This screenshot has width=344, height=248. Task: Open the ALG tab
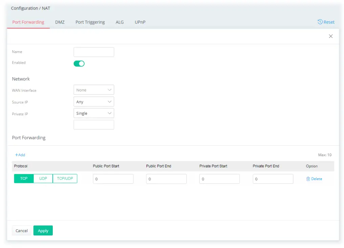pyautogui.click(x=120, y=22)
